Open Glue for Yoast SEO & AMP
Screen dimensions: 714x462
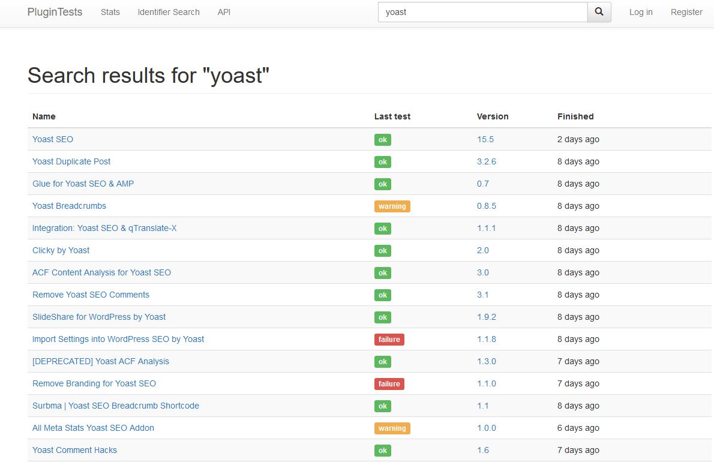(x=83, y=184)
